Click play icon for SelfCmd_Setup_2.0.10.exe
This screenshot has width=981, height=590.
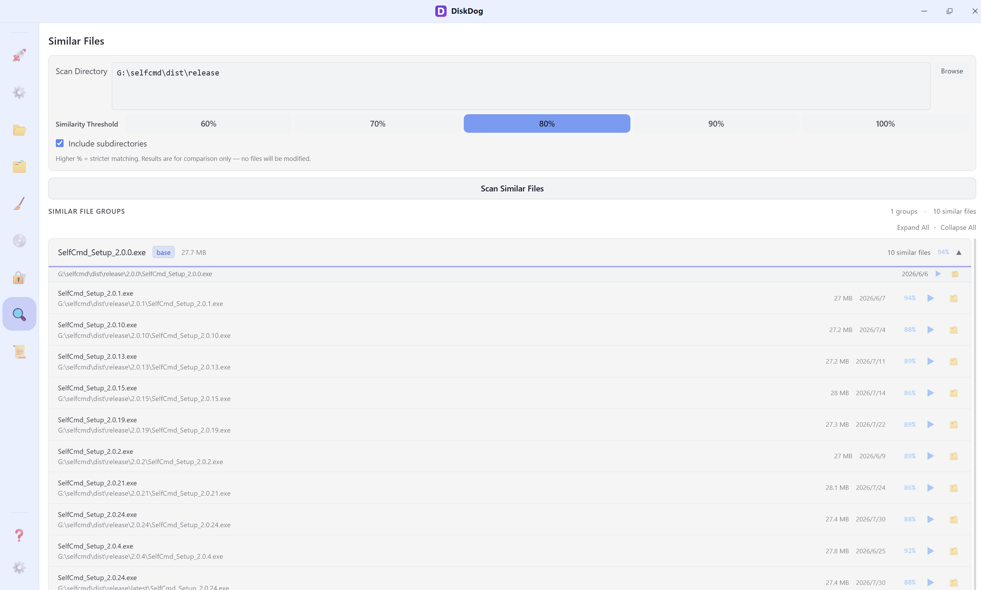(931, 330)
